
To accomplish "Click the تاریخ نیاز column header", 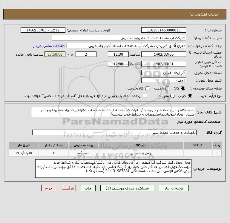I will coord(24,145).
